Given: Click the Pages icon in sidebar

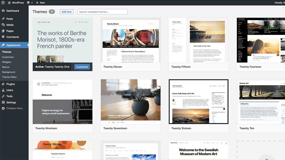Looking at the screenshot, I should tap(3, 31).
